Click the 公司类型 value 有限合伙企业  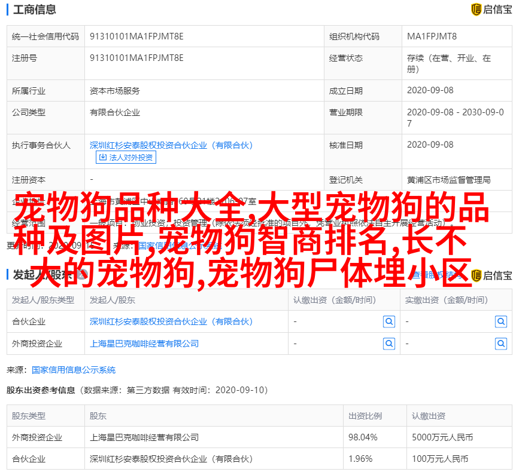coord(114,112)
